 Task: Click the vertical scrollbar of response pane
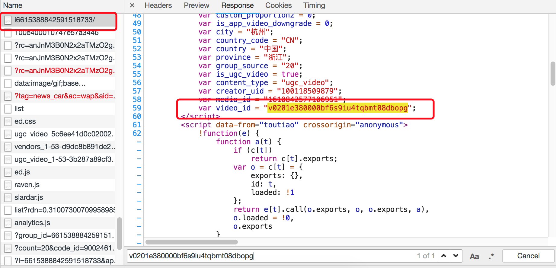(x=553, y=74)
